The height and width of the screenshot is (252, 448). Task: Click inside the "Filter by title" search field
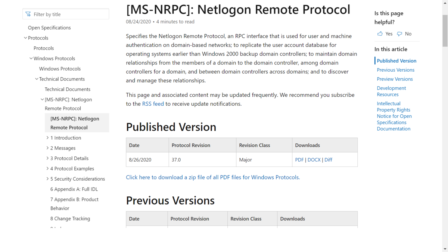coord(67,14)
